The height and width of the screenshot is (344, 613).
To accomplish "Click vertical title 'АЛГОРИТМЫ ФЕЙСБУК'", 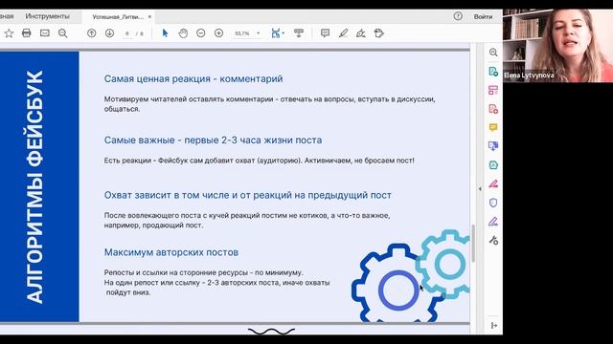I will click(x=35, y=187).
